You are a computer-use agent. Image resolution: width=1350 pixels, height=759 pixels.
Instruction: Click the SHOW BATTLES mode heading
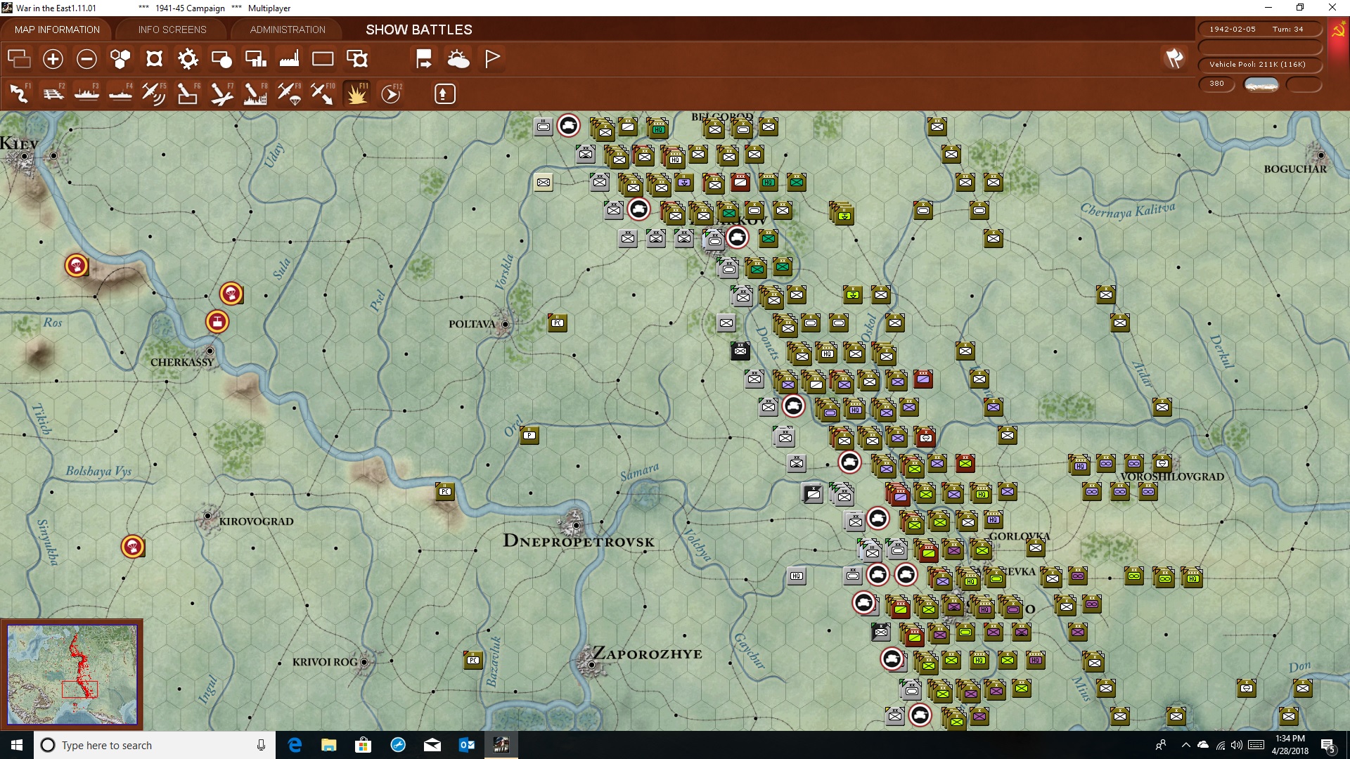(419, 30)
